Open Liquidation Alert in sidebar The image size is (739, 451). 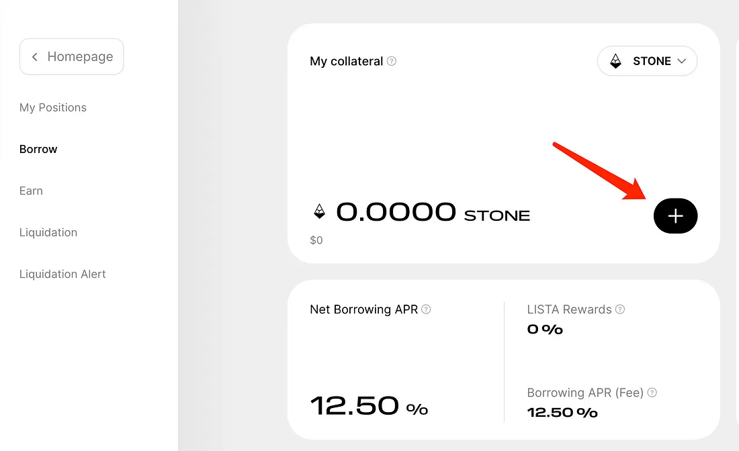(62, 274)
